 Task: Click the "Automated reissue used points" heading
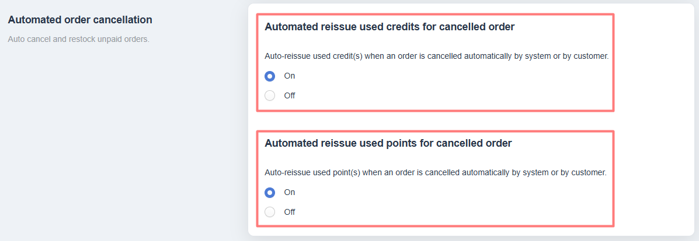pyautogui.click(x=388, y=143)
